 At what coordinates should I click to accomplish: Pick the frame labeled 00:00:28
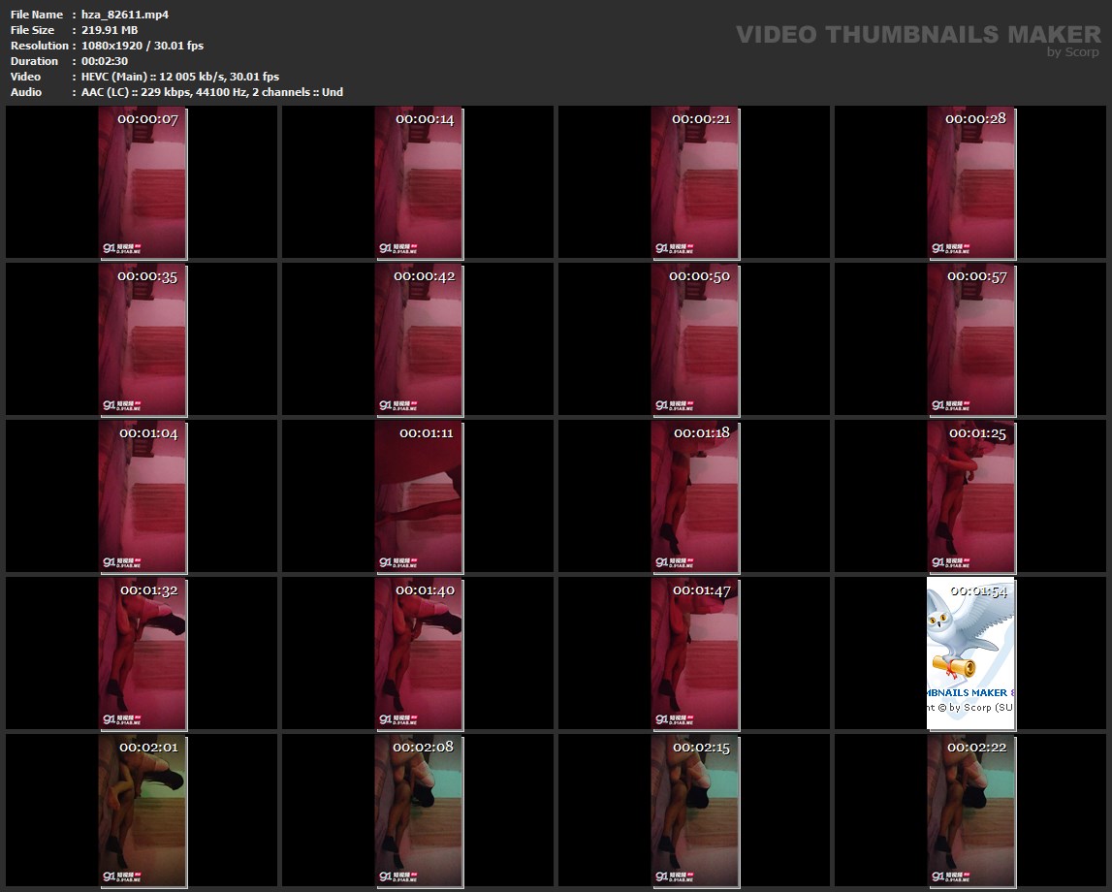click(x=971, y=182)
